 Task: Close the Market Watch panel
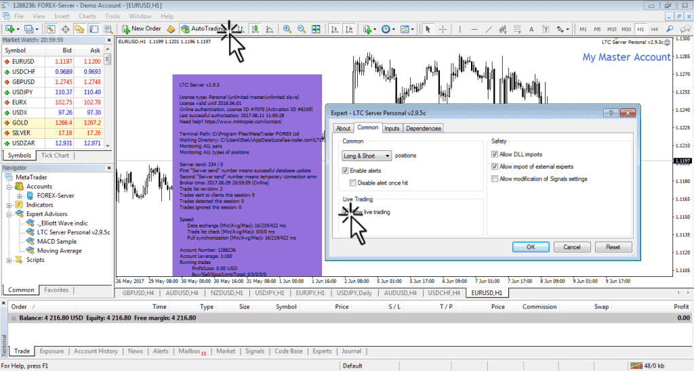point(109,40)
